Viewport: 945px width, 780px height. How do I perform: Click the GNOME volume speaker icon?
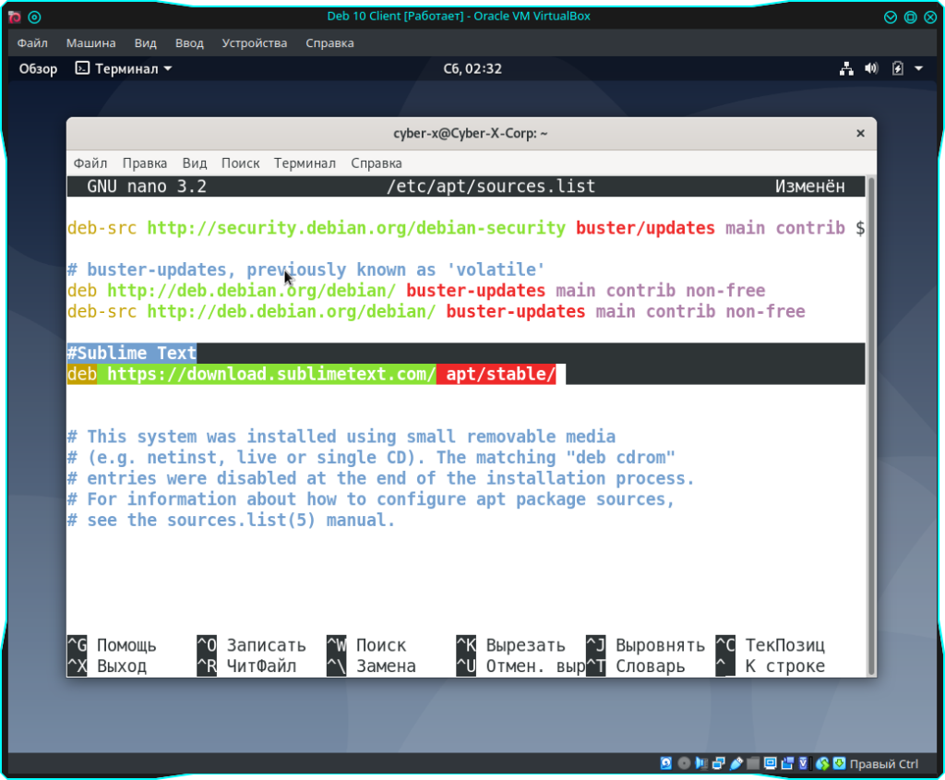(x=871, y=68)
